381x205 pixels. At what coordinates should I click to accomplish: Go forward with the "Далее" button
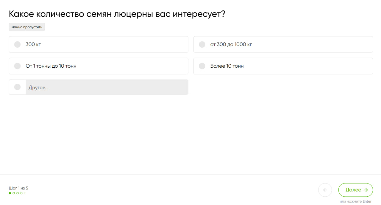click(356, 190)
